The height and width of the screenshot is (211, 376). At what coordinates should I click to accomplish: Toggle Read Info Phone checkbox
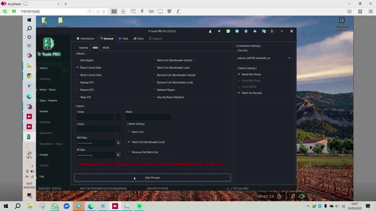pos(239,74)
